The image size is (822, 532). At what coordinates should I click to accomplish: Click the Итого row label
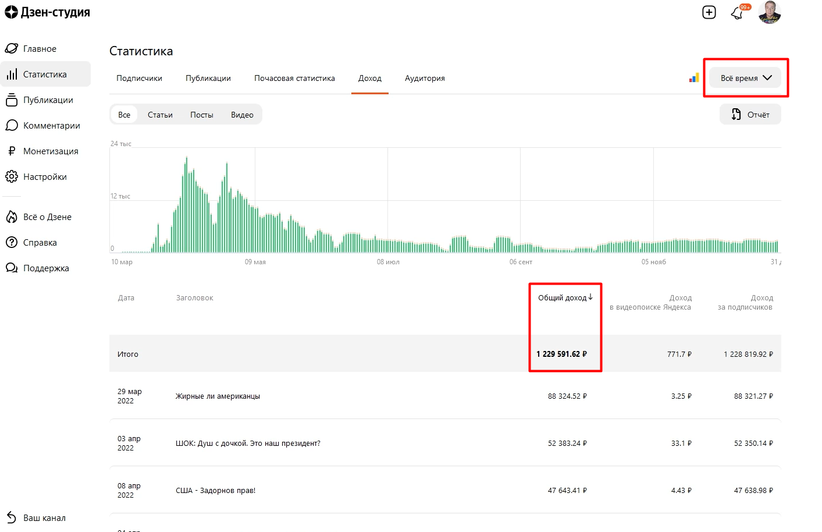(x=128, y=354)
